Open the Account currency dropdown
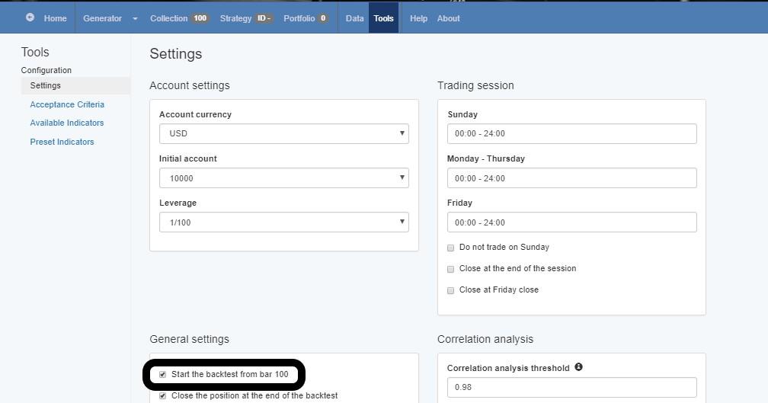Image resolution: width=768 pixels, height=403 pixels. point(284,133)
